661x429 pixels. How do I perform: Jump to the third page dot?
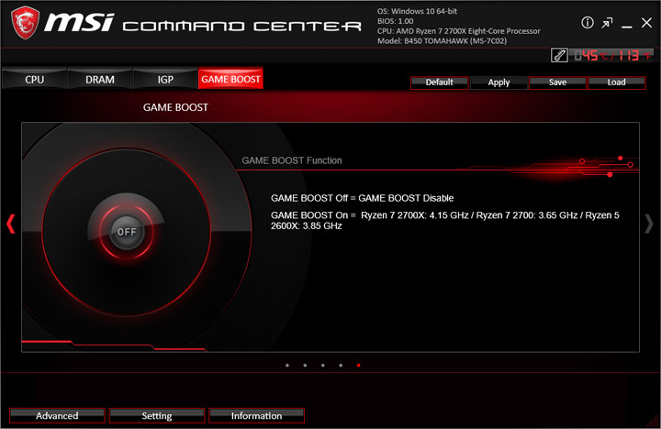pos(322,366)
